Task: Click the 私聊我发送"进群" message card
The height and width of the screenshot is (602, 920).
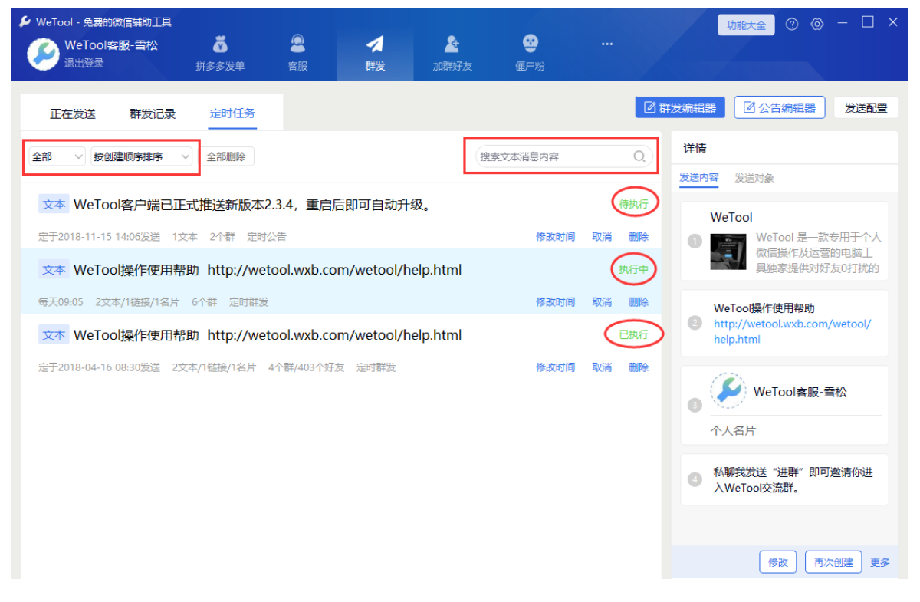Action: 784,479
